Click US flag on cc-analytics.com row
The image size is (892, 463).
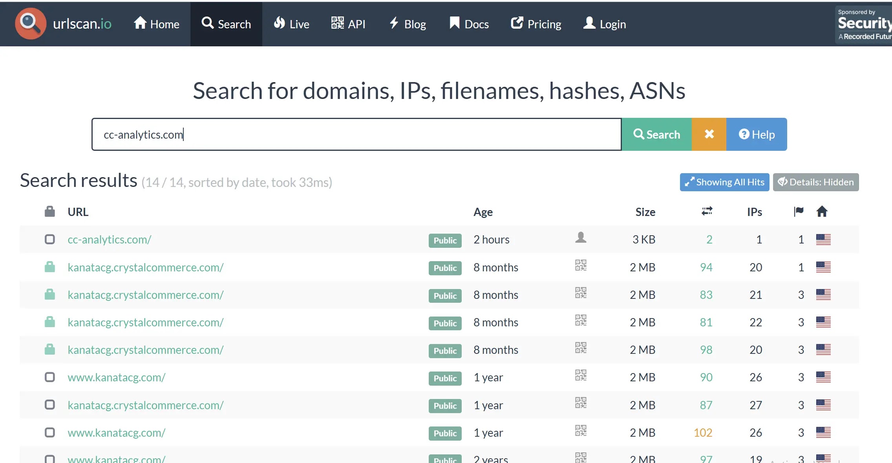[x=823, y=240]
